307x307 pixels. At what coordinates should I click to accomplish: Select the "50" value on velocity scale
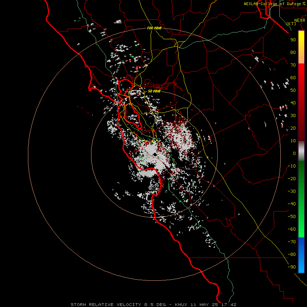pyautogui.click(x=293, y=90)
